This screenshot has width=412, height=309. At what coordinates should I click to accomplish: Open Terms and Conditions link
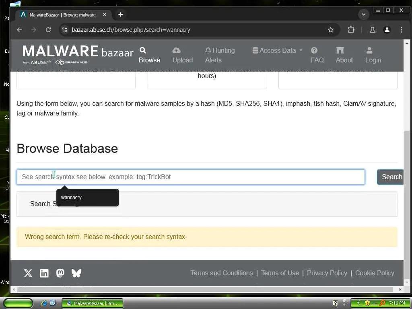point(222,273)
